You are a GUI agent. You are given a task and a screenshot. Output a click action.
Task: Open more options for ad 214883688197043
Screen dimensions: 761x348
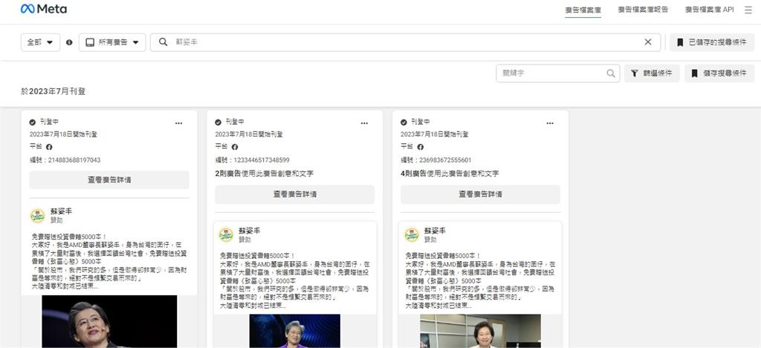[178, 123]
